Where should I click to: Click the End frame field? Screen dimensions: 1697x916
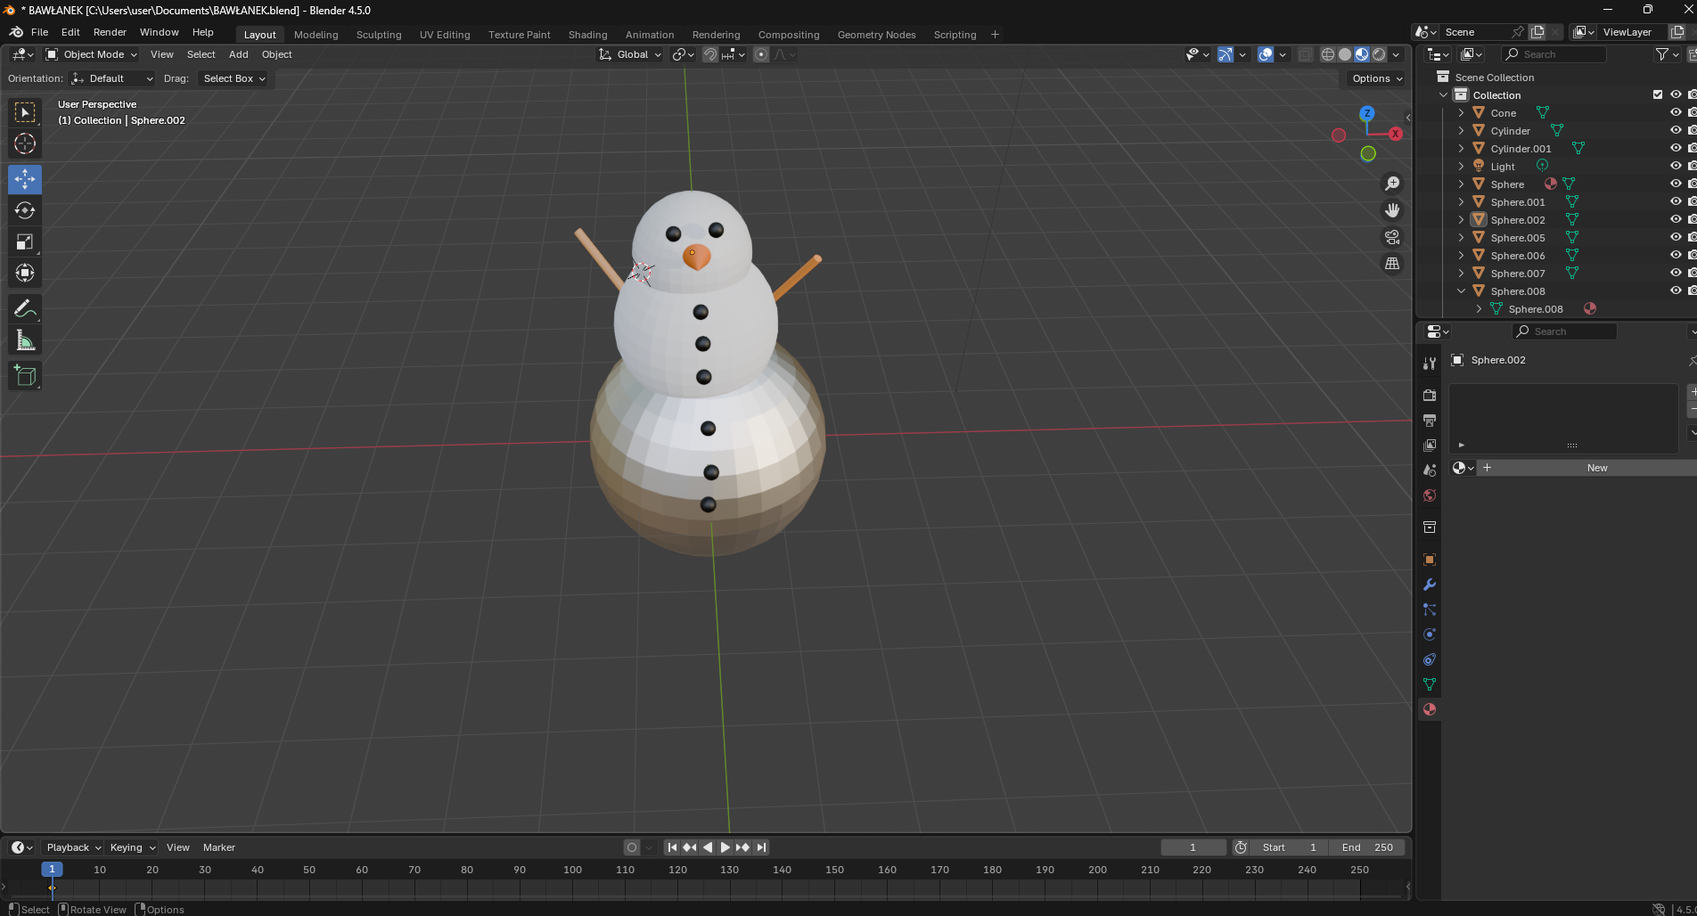(1367, 847)
